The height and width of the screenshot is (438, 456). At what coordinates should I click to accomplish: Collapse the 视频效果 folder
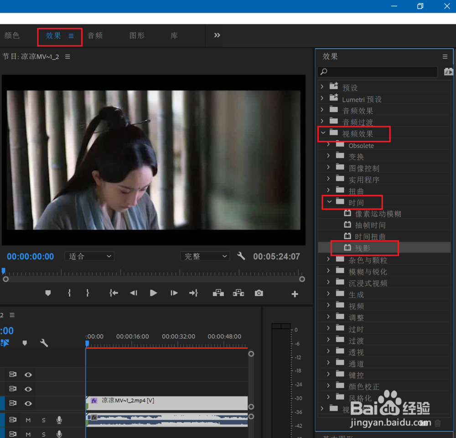tap(323, 133)
